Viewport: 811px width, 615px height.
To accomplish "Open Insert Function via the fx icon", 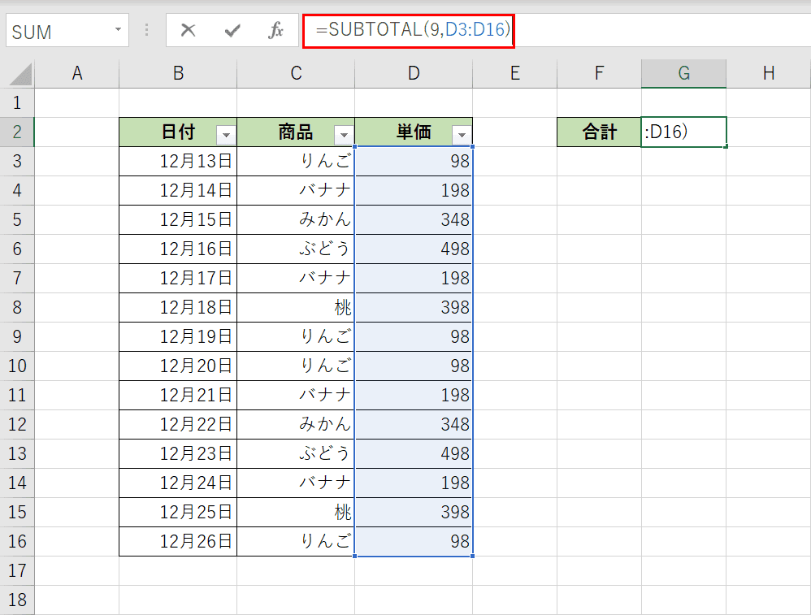I will (x=275, y=31).
